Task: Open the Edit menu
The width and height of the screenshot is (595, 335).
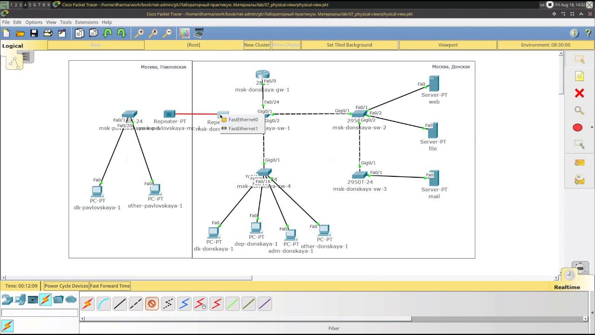Action: click(x=17, y=22)
